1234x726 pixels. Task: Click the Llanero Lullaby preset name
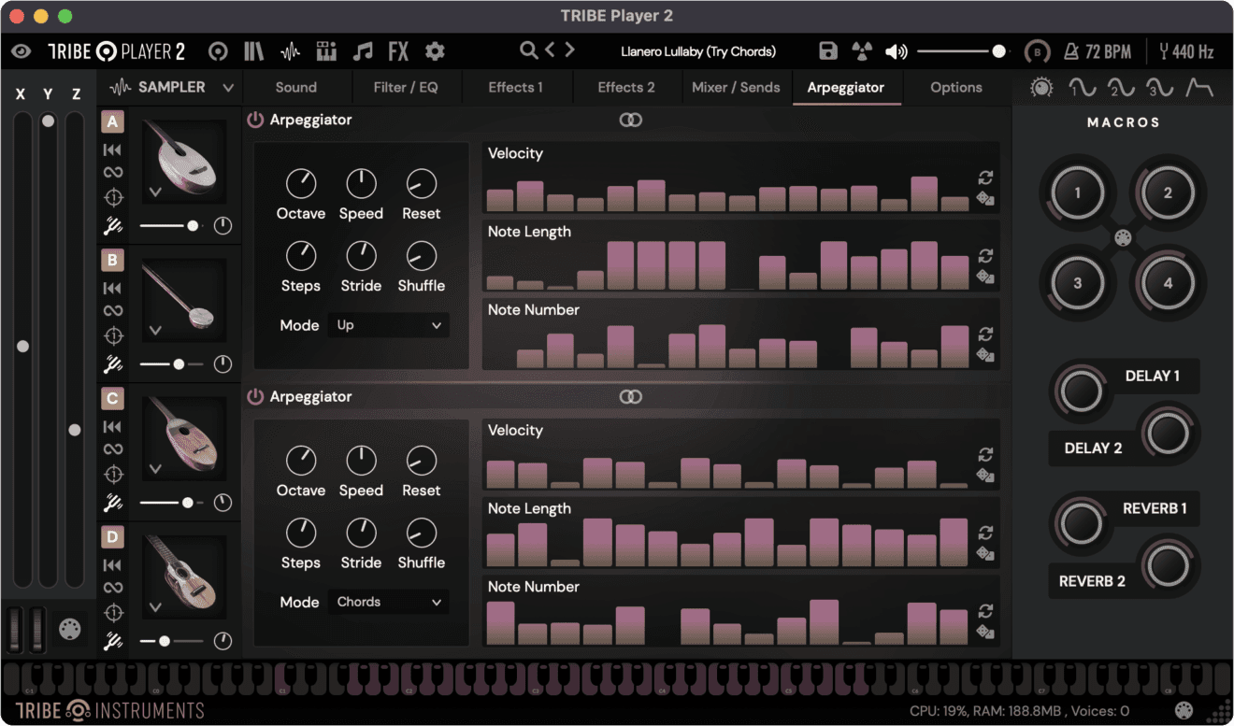click(x=698, y=51)
